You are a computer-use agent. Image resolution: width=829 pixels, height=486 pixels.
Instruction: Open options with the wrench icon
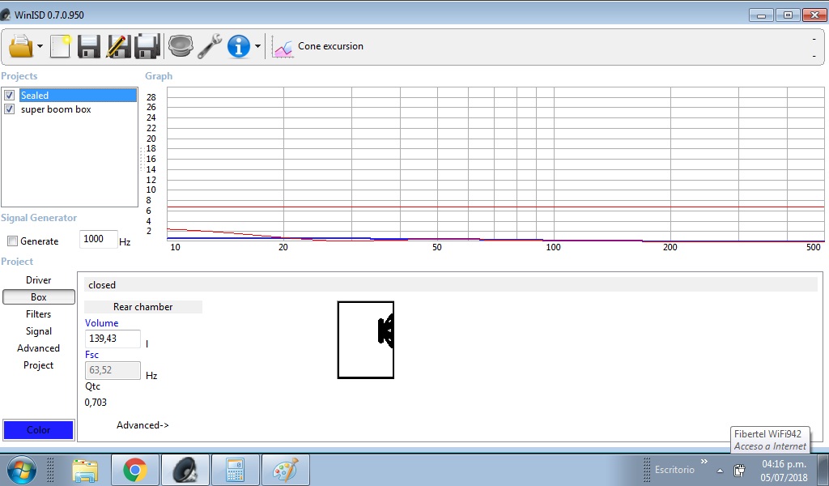click(210, 46)
